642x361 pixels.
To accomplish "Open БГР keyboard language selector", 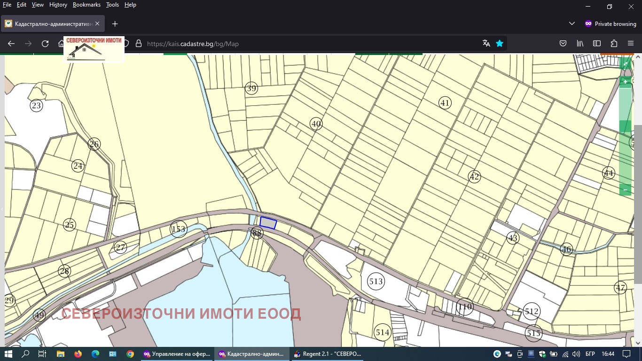I will click(x=590, y=354).
